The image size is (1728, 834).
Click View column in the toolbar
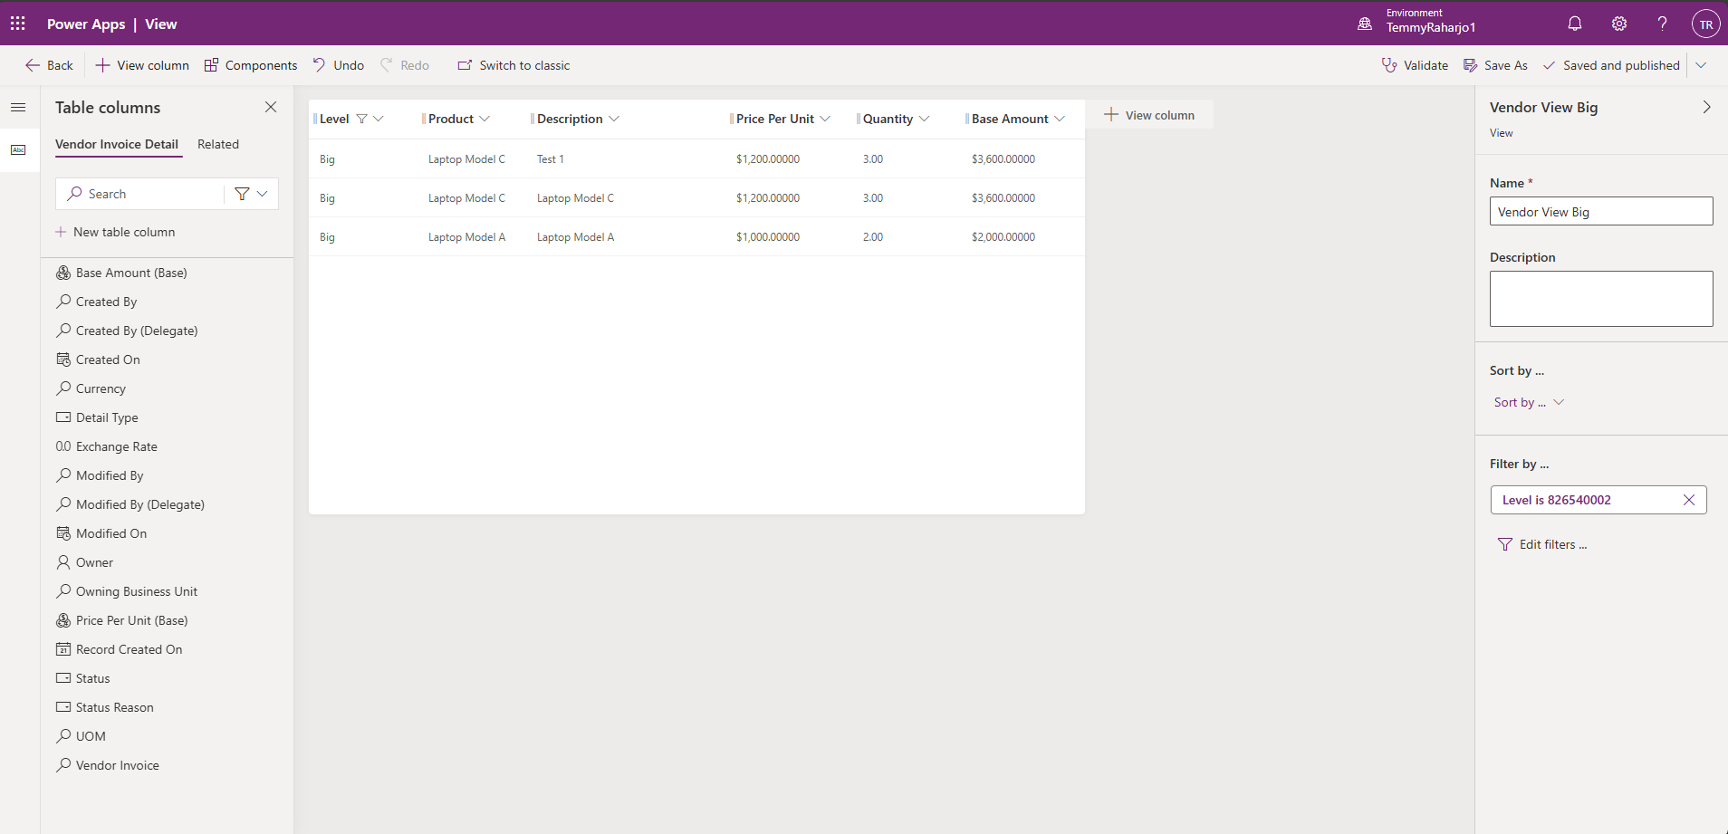tap(142, 65)
